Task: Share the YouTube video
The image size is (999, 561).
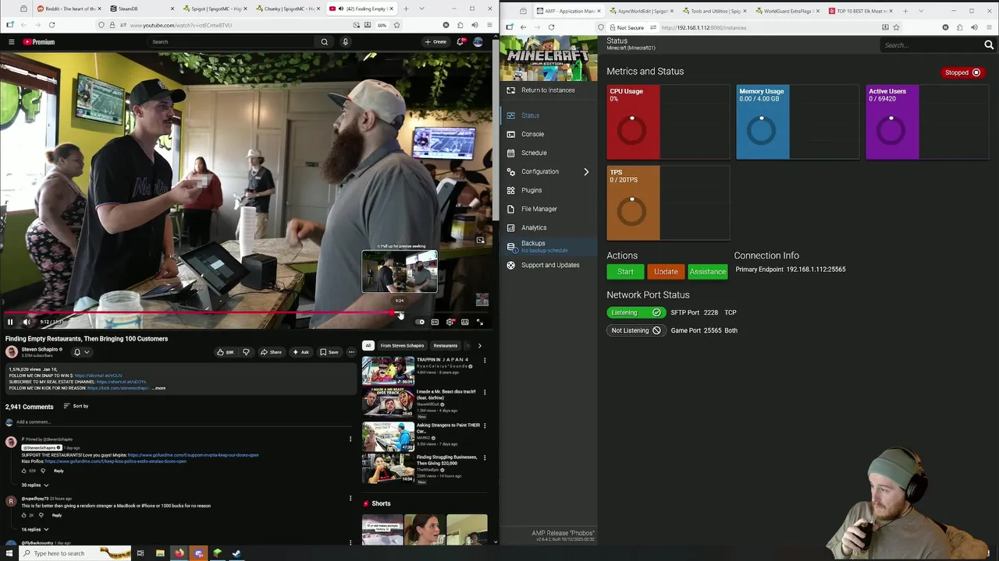Action: (271, 352)
